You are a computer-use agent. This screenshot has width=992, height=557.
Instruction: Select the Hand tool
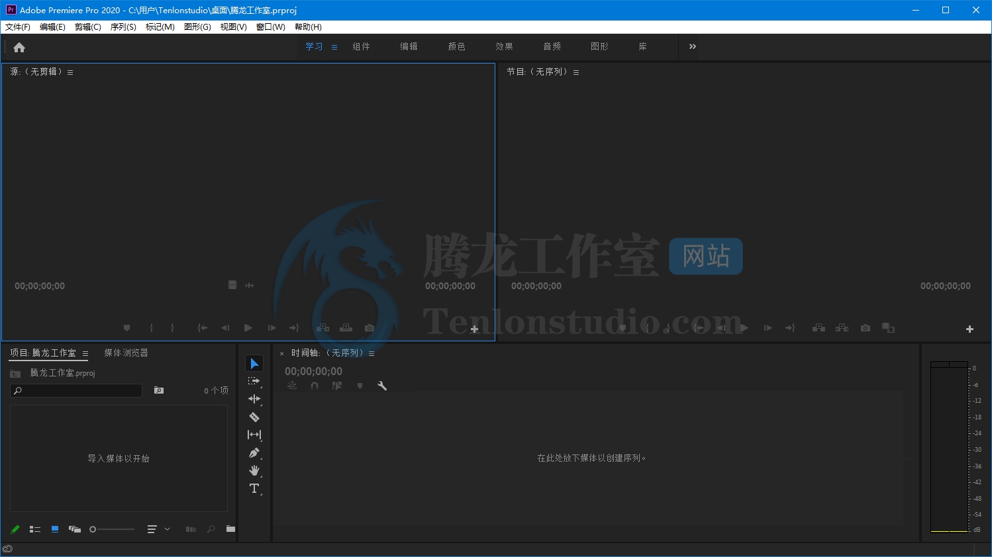tap(254, 470)
